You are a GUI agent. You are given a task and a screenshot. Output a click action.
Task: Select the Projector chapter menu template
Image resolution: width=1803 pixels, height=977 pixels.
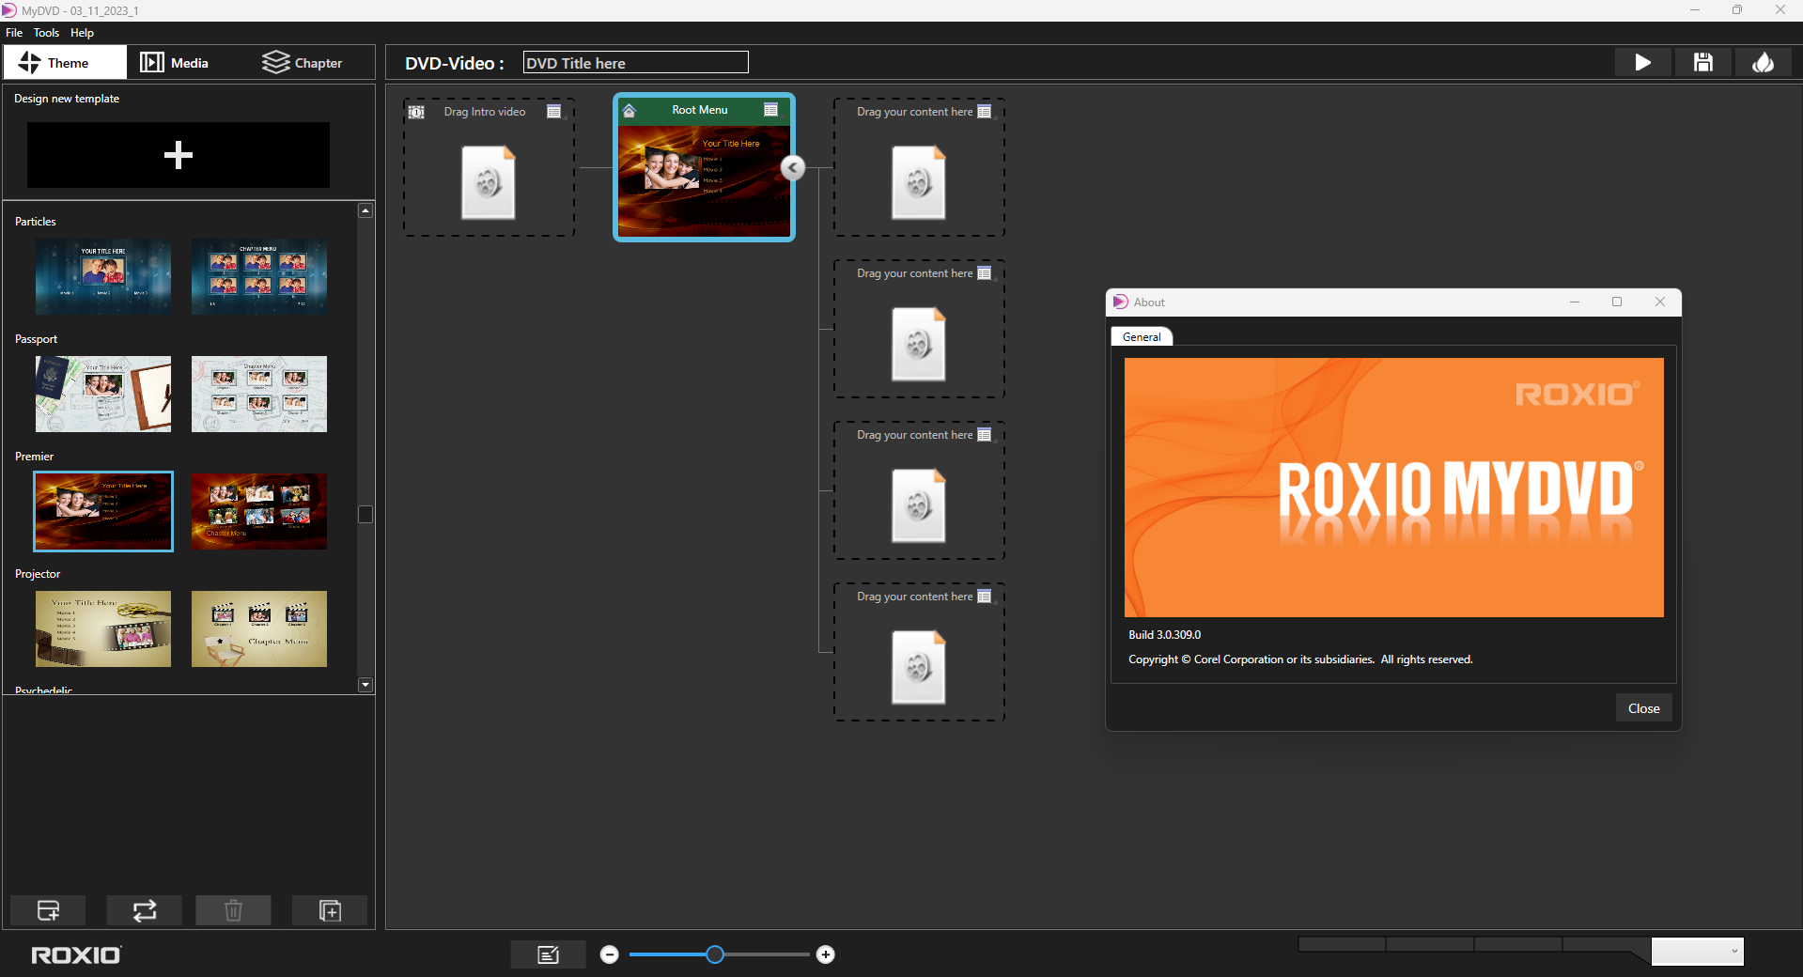[x=259, y=628]
